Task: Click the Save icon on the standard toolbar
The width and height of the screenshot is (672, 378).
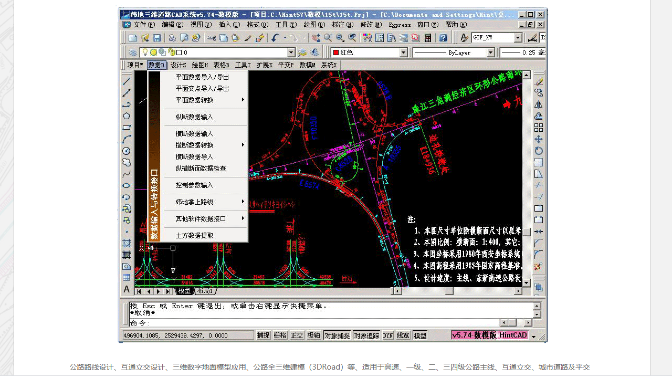Action: click(x=156, y=37)
